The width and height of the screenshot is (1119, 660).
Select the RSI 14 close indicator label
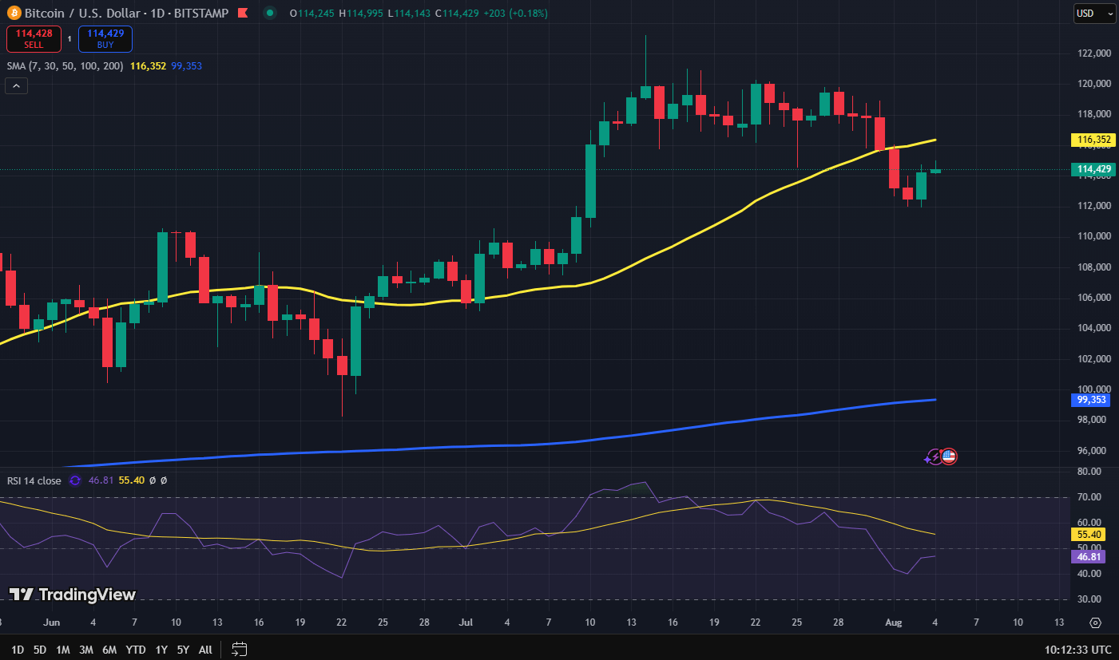tap(34, 480)
